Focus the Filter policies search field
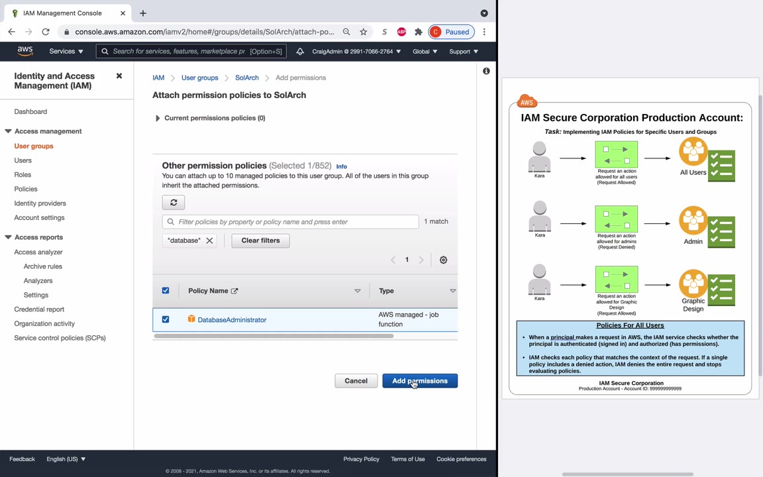Image resolution: width=763 pixels, height=477 pixels. coord(291,221)
